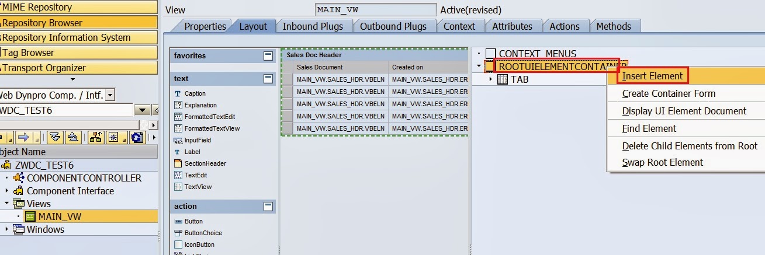
Task: Select the InputField UI element
Action: pyautogui.click(x=198, y=140)
